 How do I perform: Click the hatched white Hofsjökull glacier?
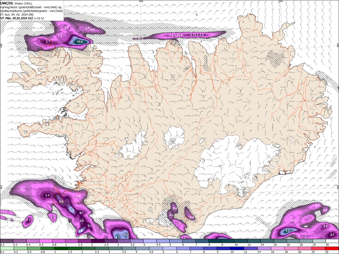tap(174, 137)
